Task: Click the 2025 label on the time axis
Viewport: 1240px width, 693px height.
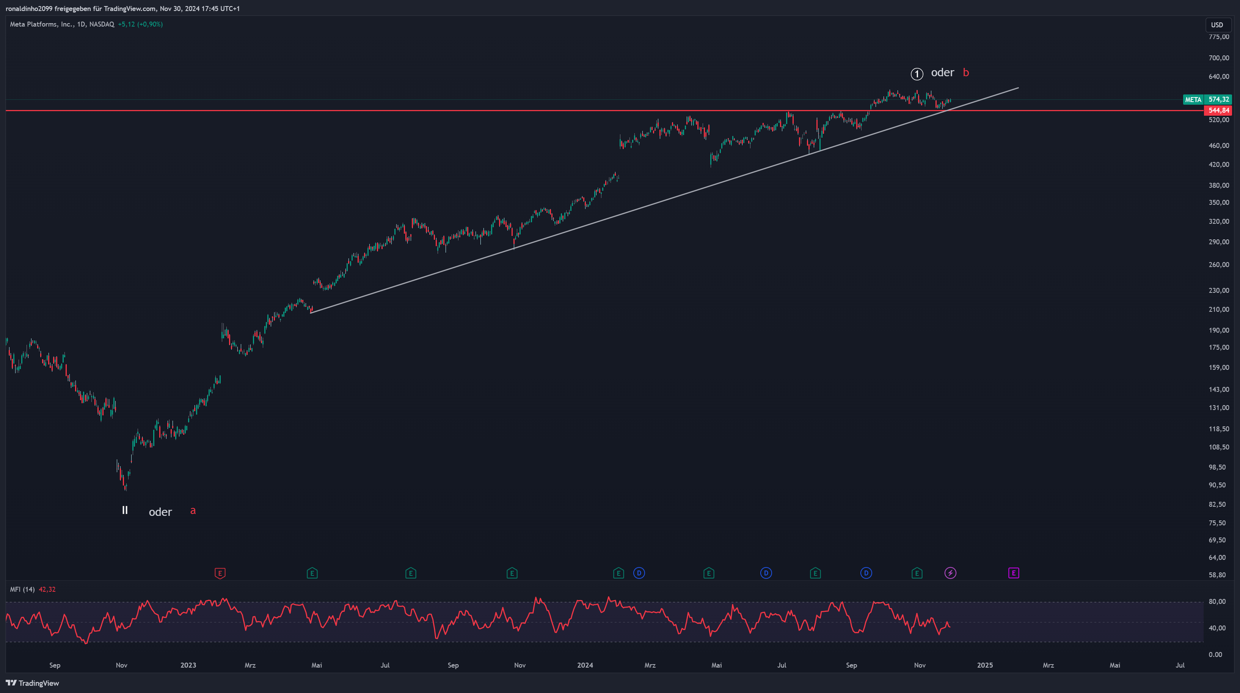Action: pos(985,665)
